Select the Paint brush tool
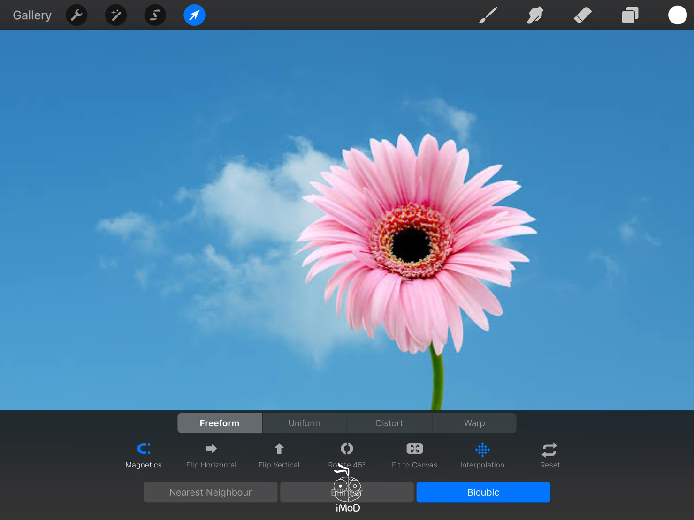The height and width of the screenshot is (520, 694). [488, 15]
